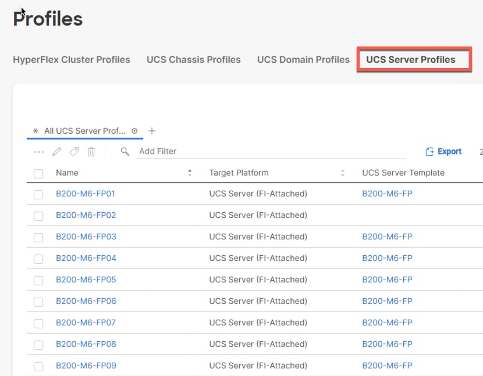This screenshot has height=376, width=483.
Task: Switch to UCS Chassis Profiles tab
Action: (x=193, y=60)
